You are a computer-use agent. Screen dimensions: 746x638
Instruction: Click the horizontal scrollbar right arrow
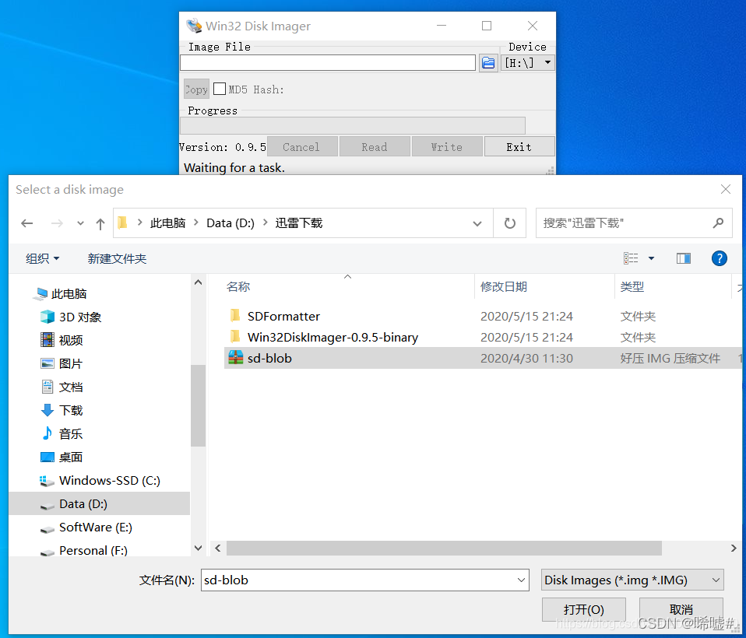tap(734, 549)
